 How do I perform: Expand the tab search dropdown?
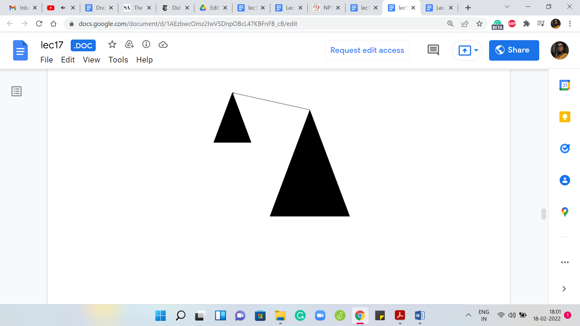click(x=507, y=7)
